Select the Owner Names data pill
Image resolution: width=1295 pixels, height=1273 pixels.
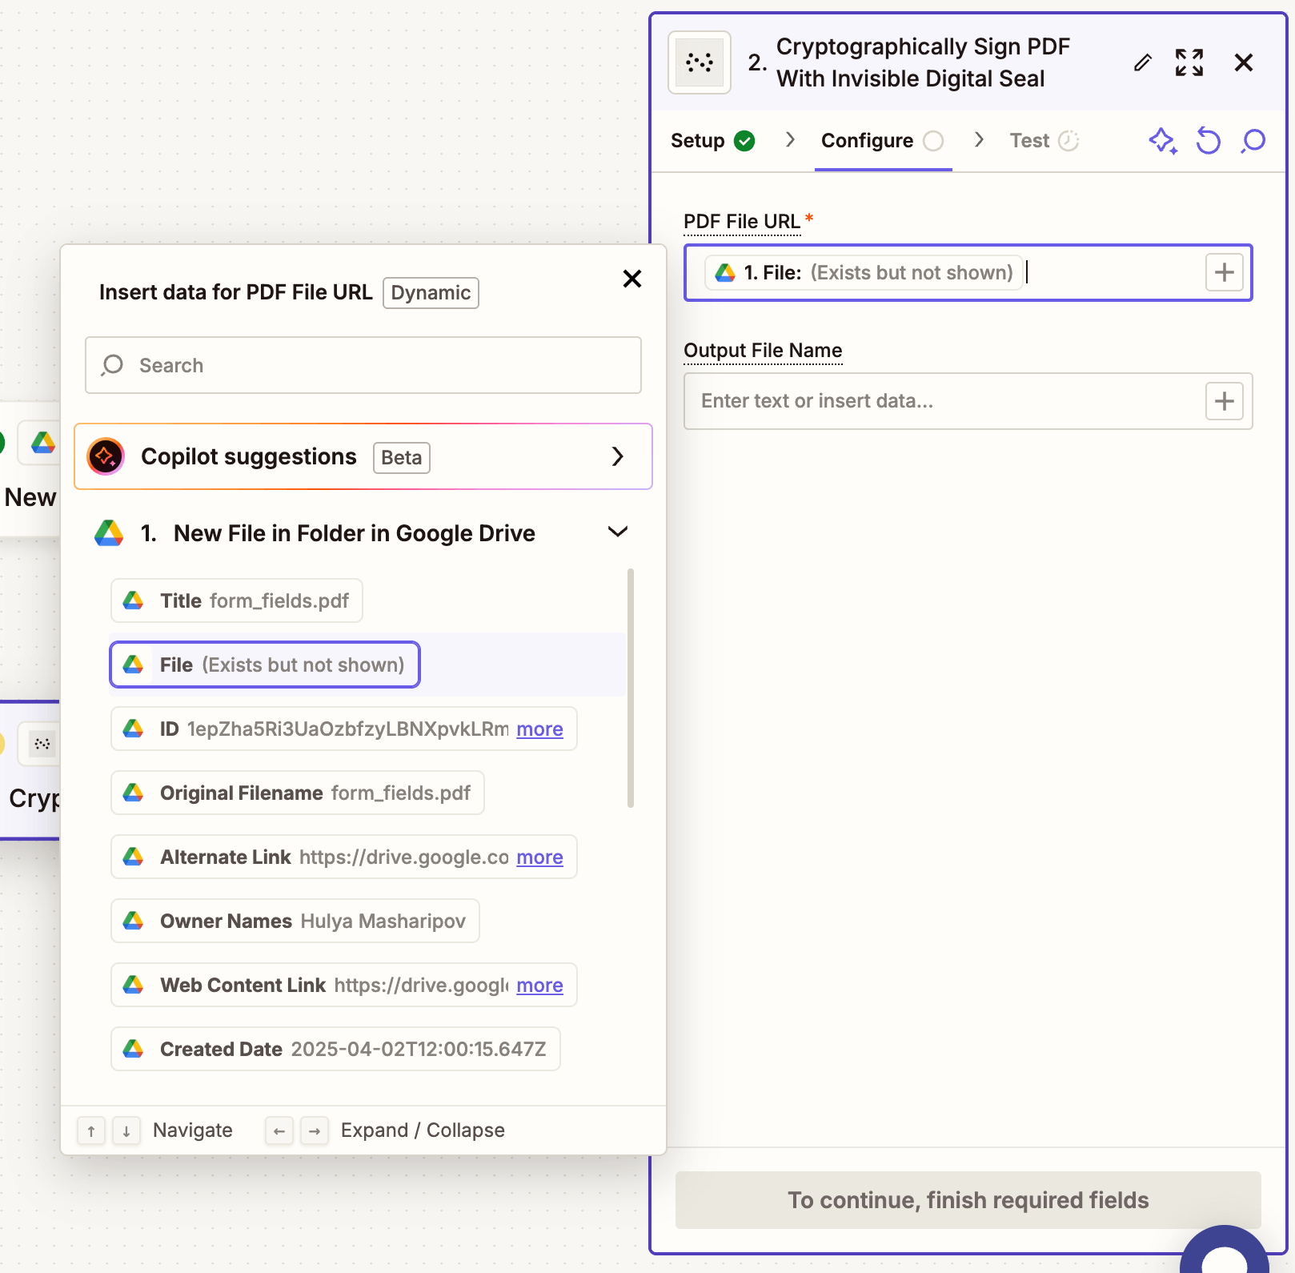295,921
